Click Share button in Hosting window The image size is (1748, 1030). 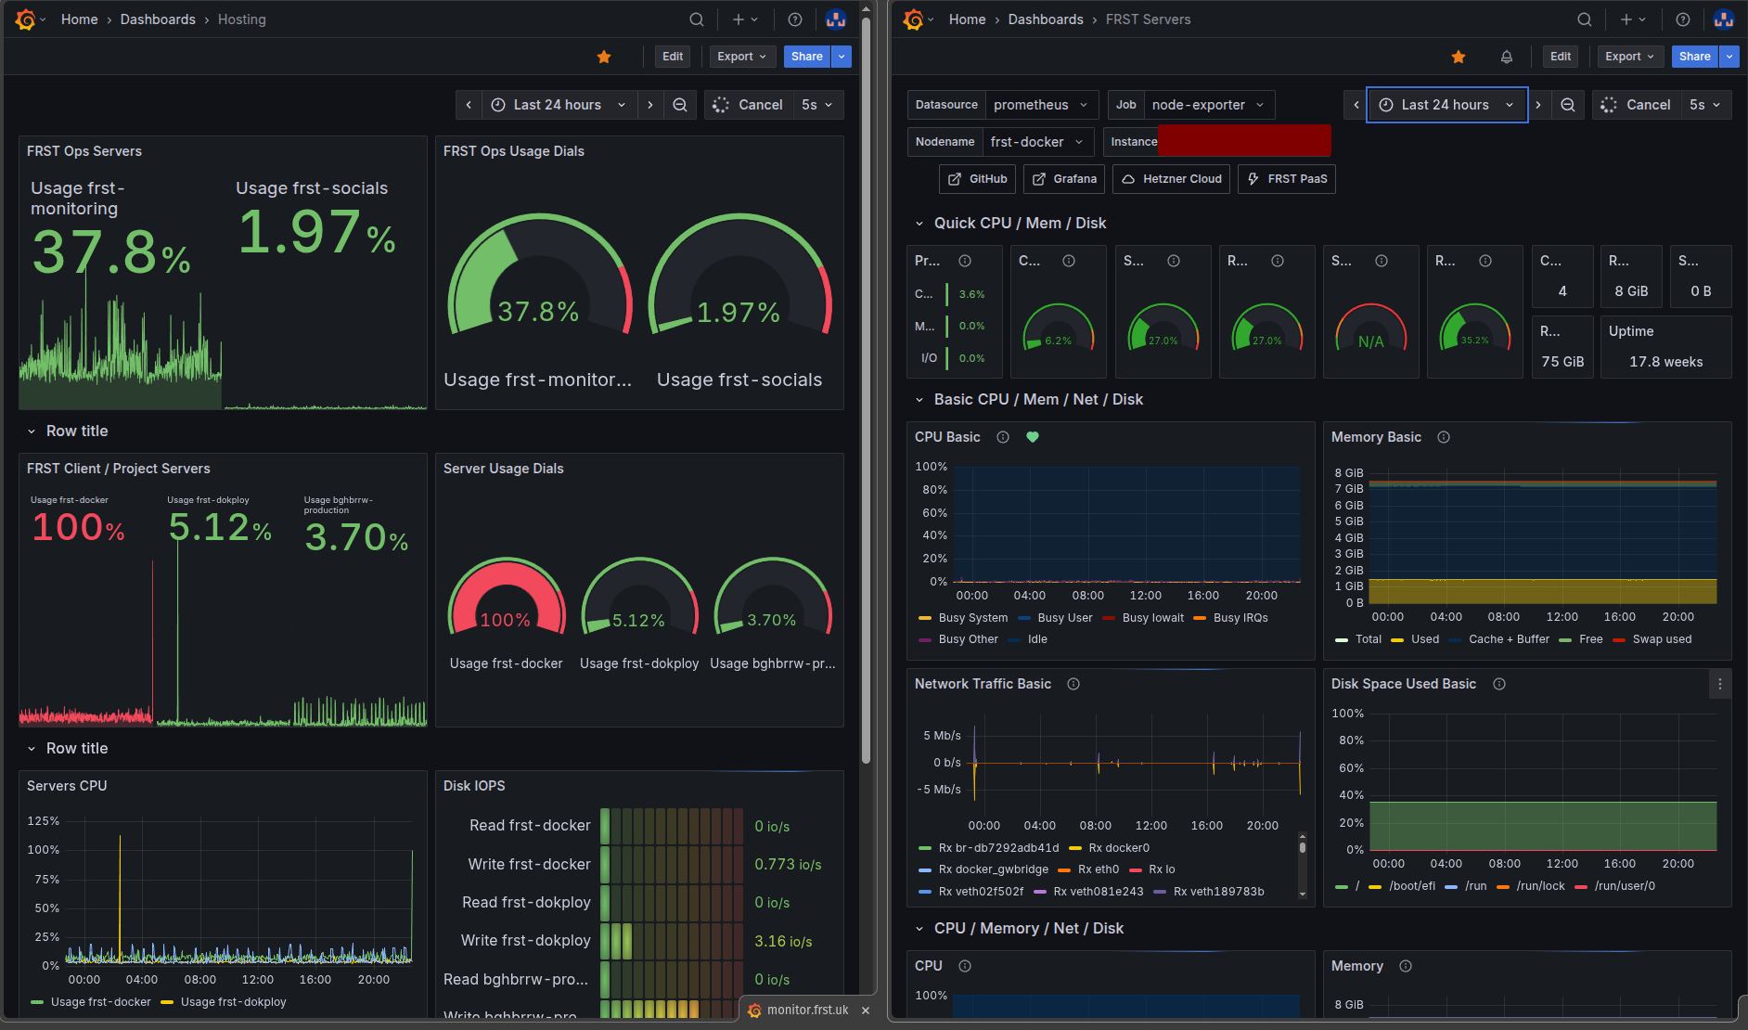[807, 57]
